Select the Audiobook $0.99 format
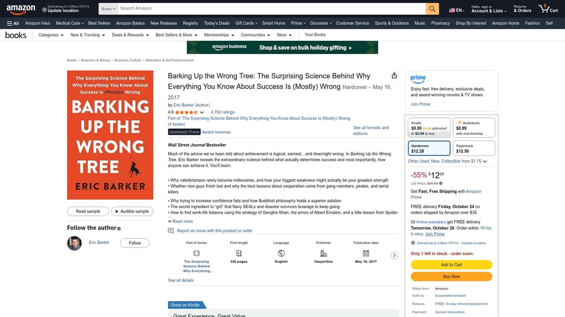Screen dimensions: 565x317 [473, 128]
